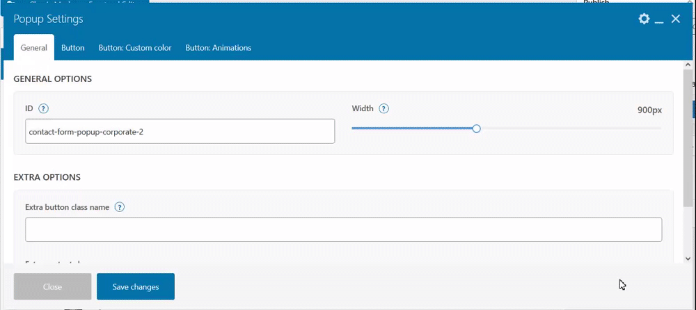Click the Width slider handle
Viewport: 696px width, 310px height.
476,129
